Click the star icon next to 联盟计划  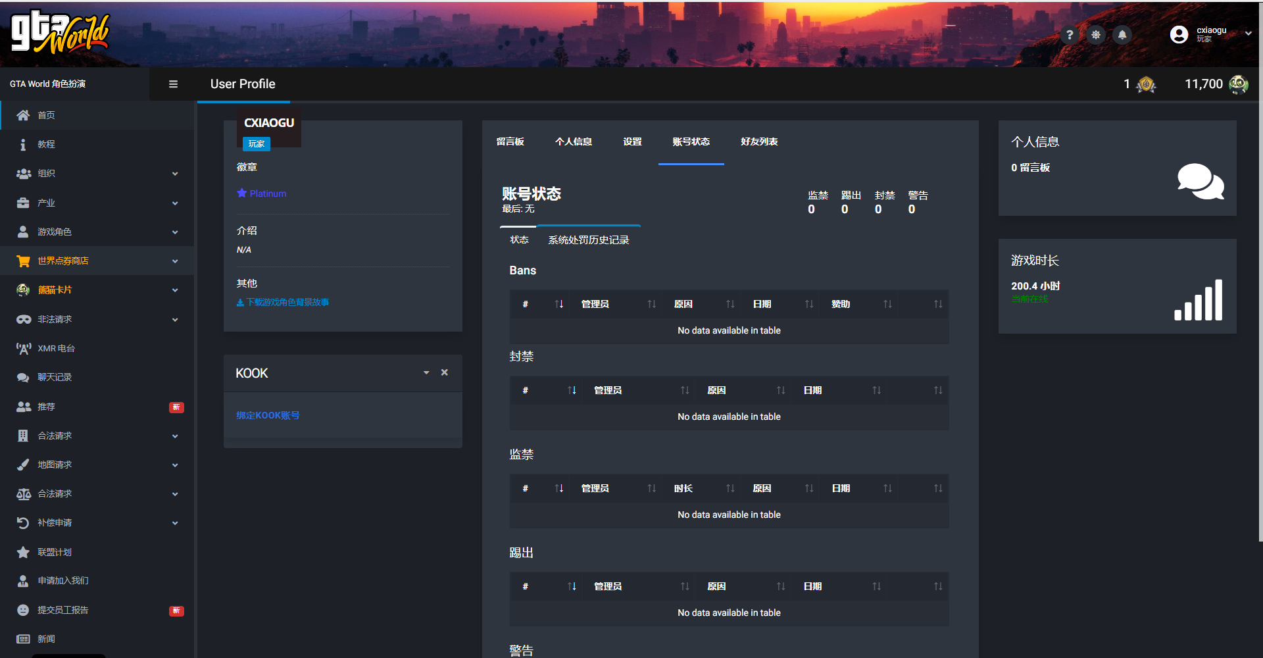point(23,552)
